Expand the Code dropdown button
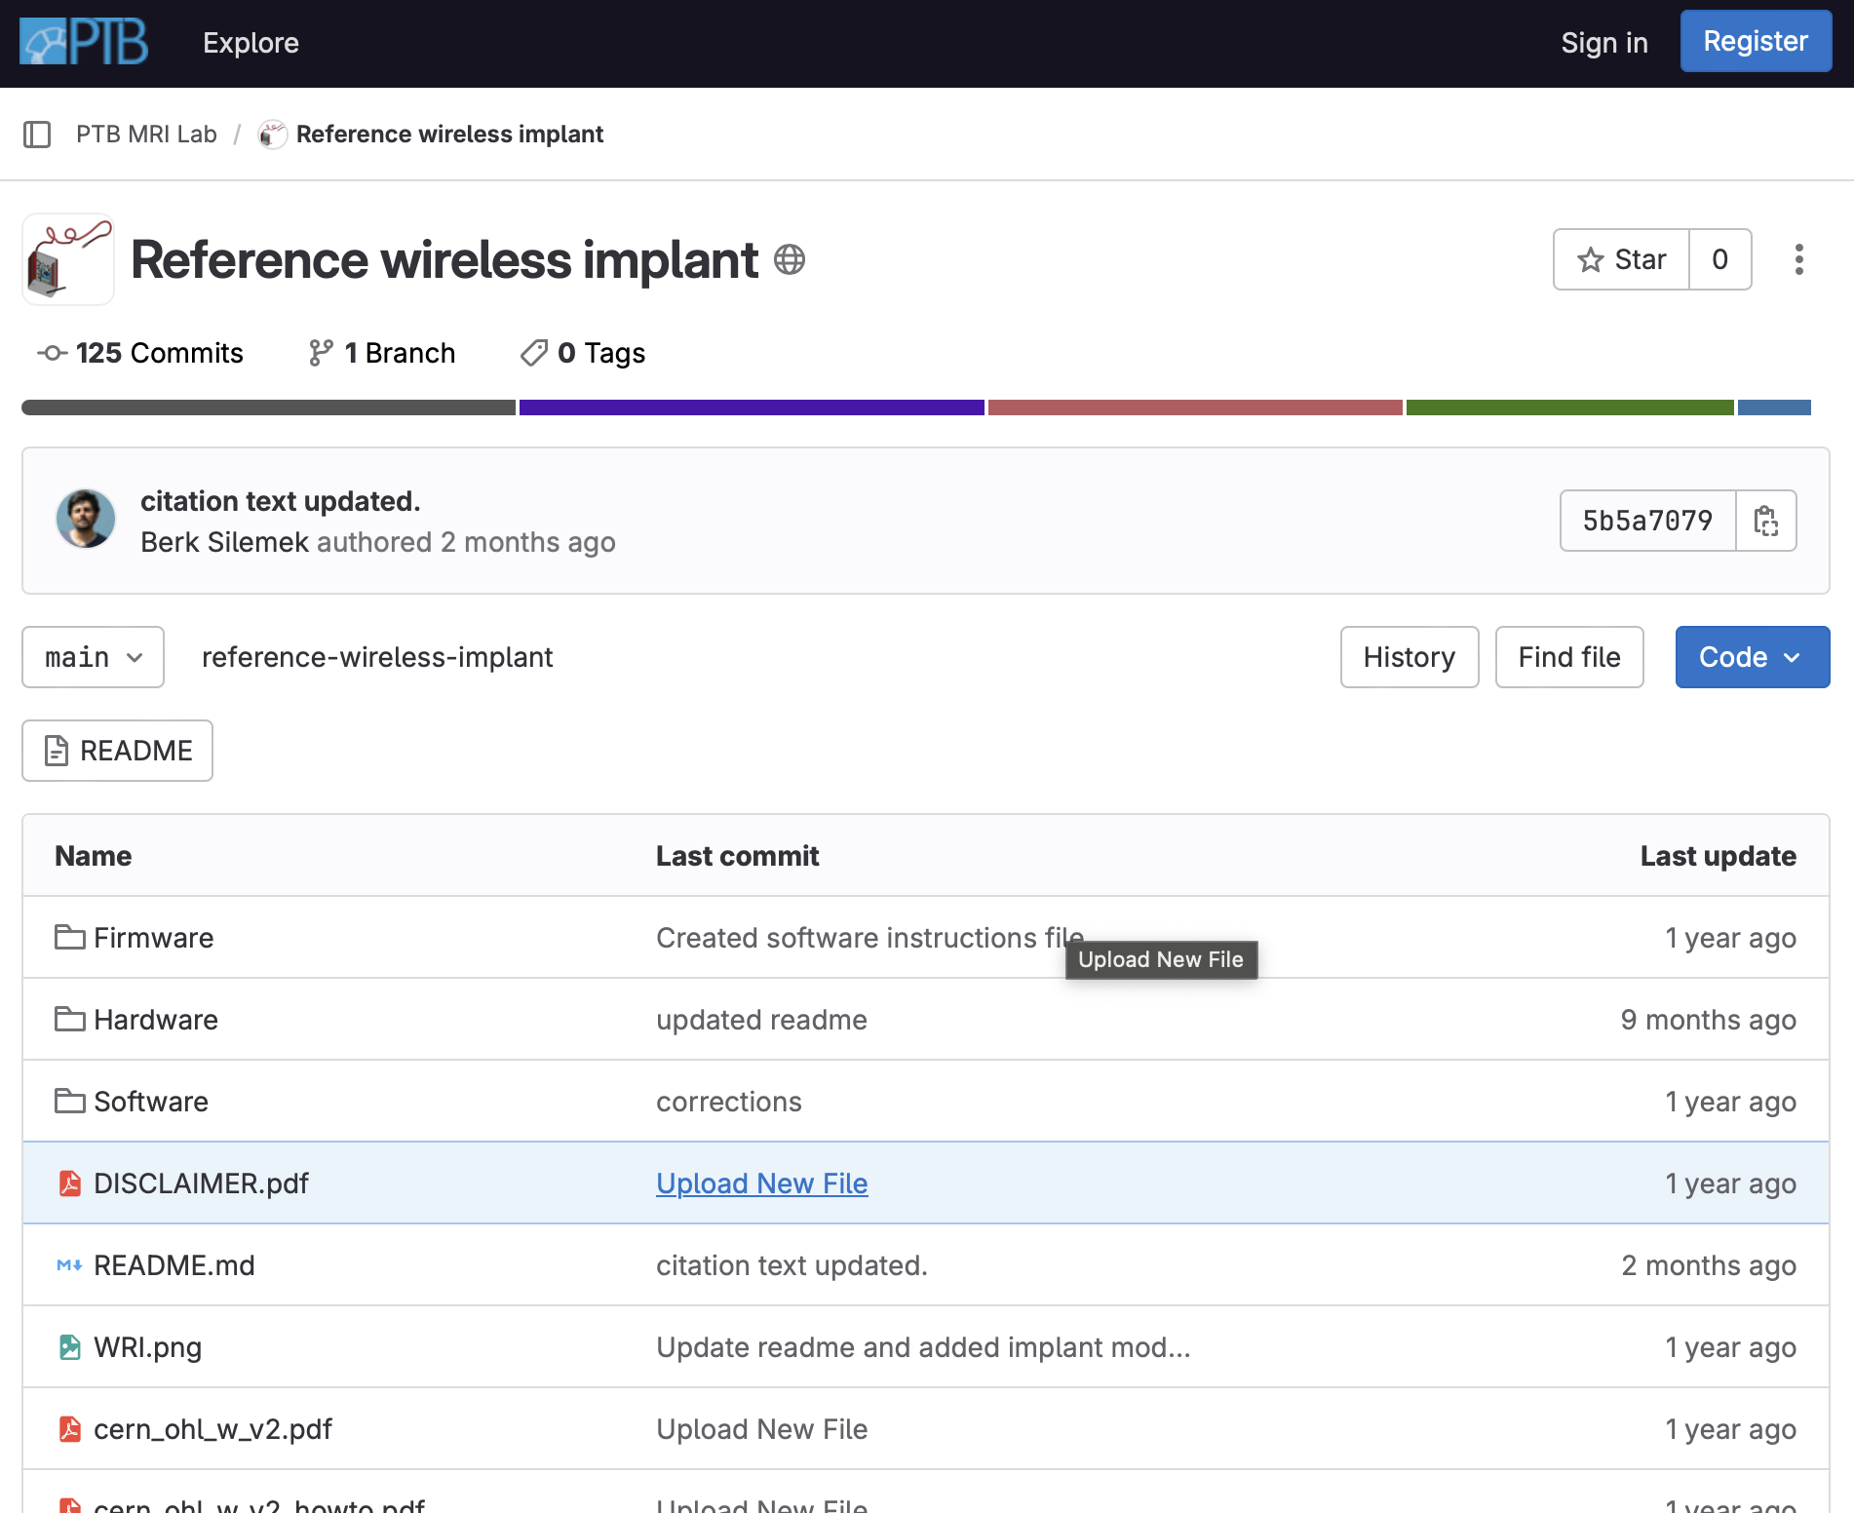The height and width of the screenshot is (1513, 1854). click(1752, 657)
